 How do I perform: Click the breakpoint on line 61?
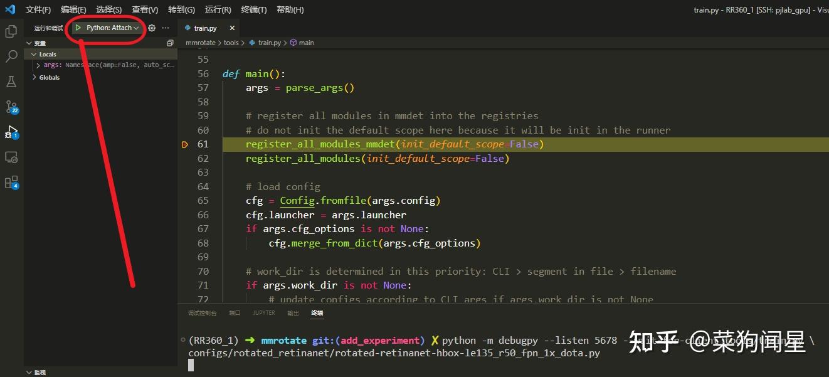pos(185,144)
